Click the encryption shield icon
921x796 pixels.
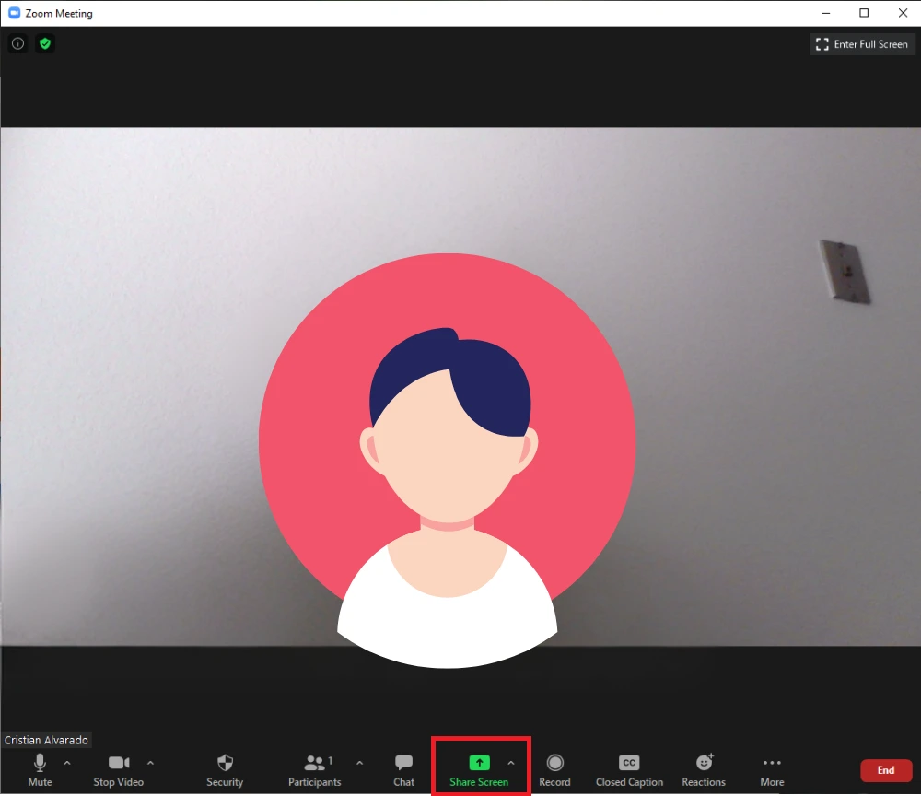[x=44, y=43]
